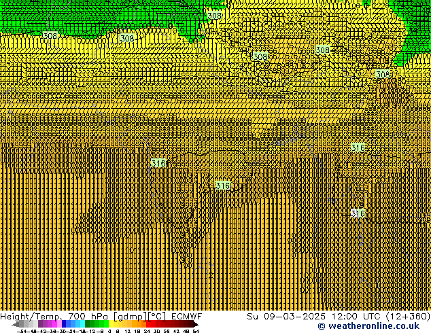The image size is (431, 333).
Task: Click the '12' legend value
Action: click(x=128, y=332)
